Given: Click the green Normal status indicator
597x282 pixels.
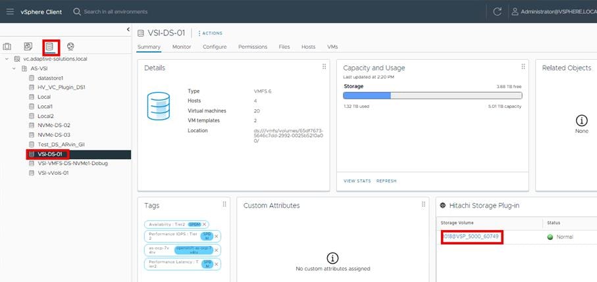Looking at the screenshot, I should [550, 237].
